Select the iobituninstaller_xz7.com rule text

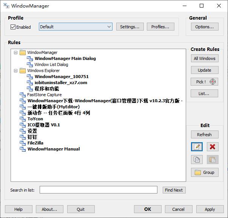(x=61, y=83)
